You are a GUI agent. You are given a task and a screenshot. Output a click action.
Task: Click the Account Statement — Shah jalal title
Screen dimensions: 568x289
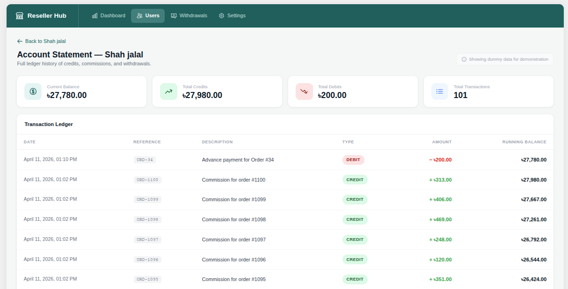[80, 55]
